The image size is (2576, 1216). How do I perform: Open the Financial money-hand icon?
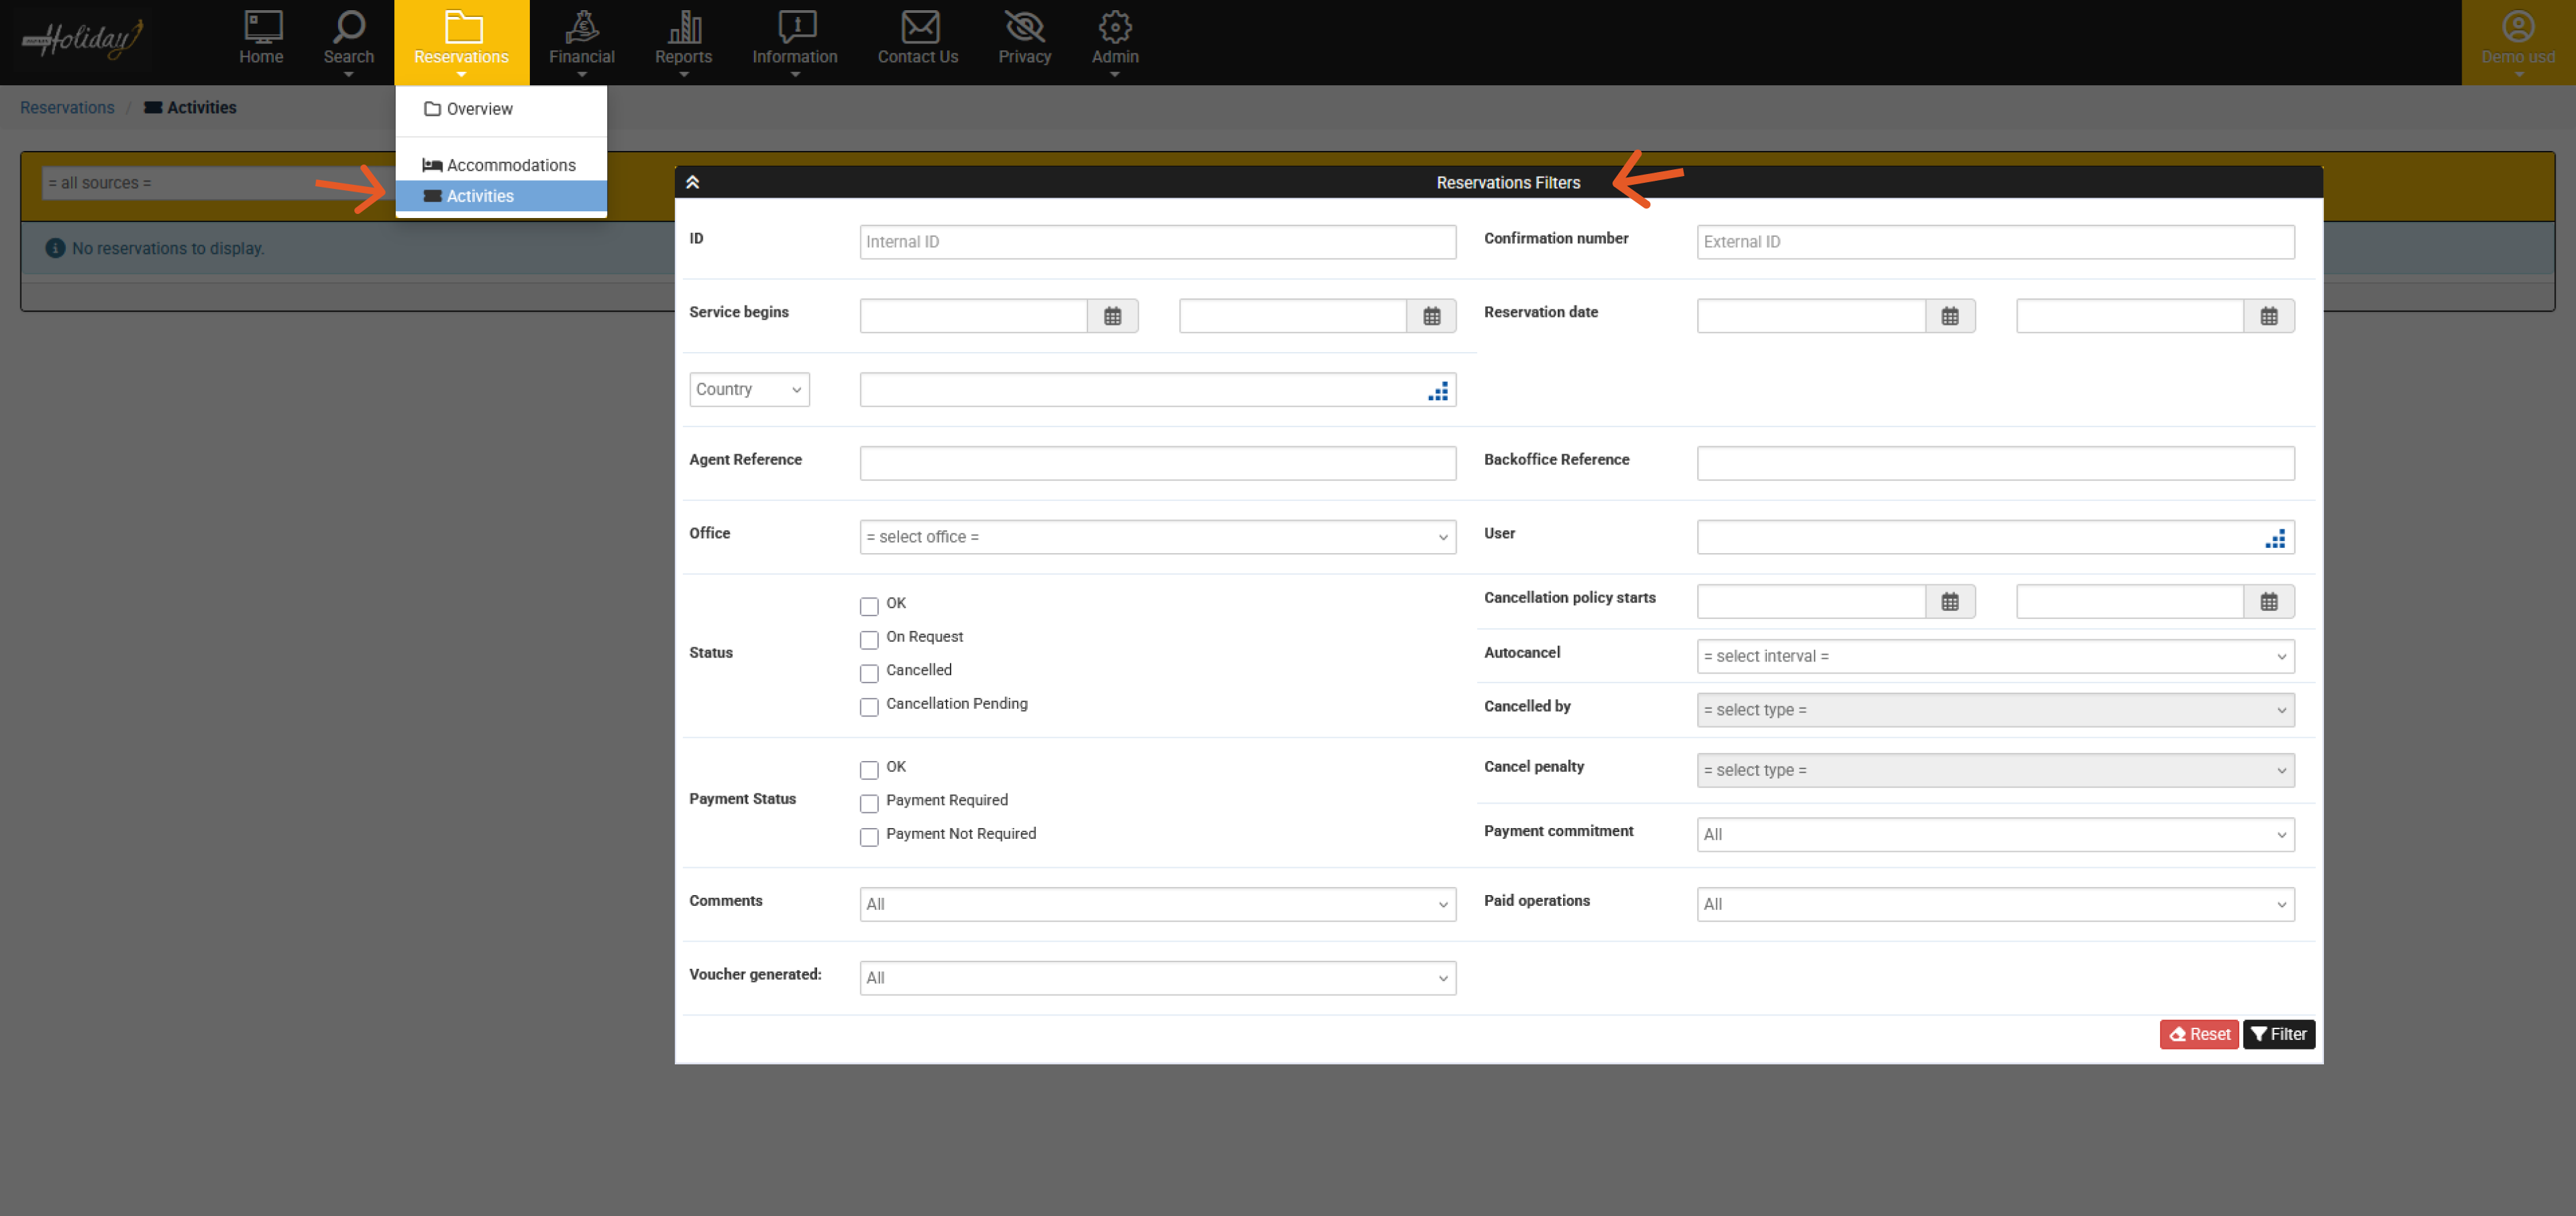point(581,27)
